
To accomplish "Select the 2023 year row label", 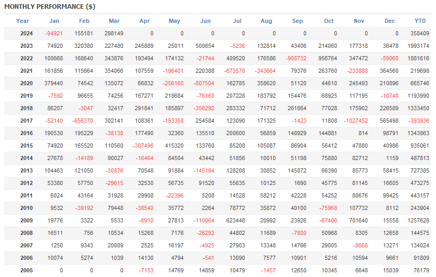I will point(27,46).
